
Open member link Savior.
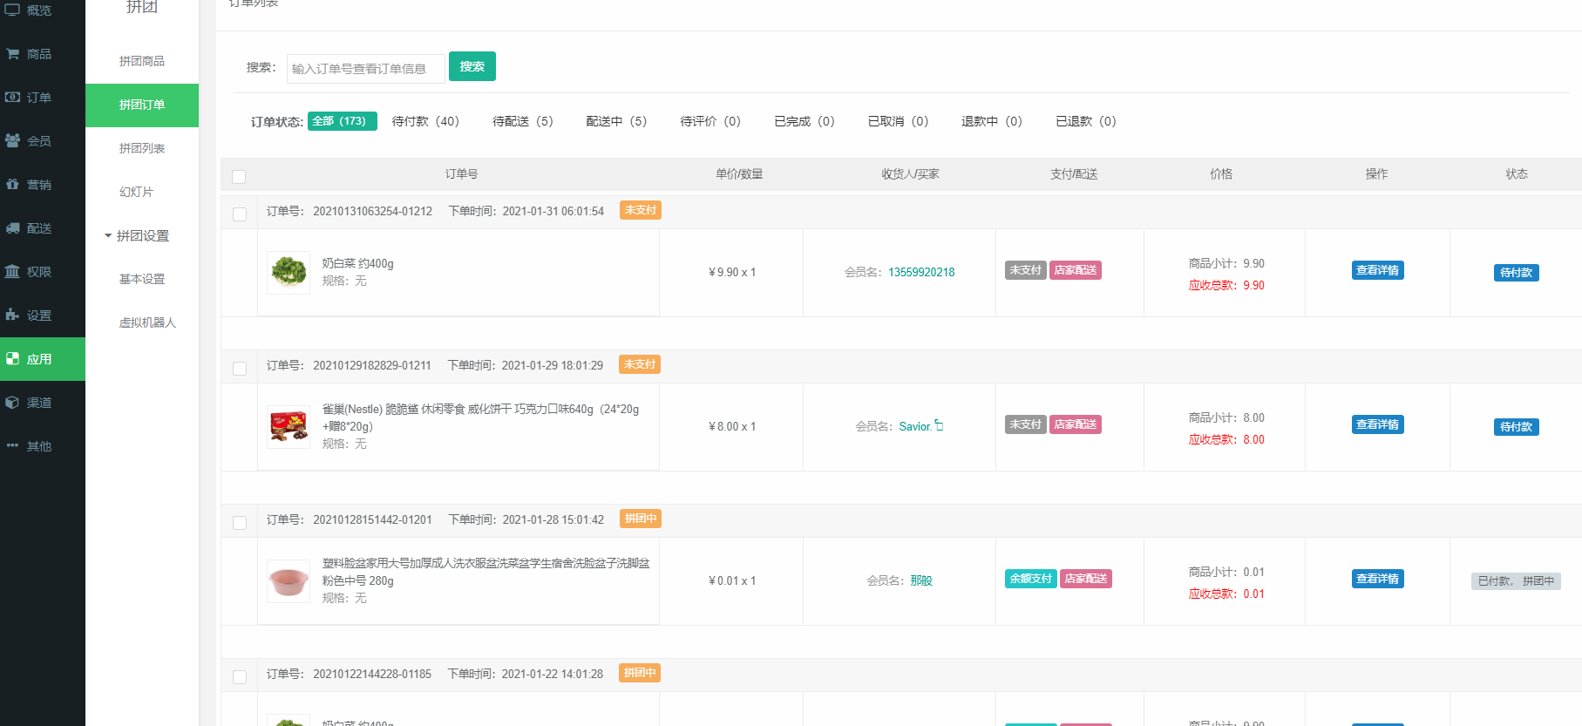(916, 426)
